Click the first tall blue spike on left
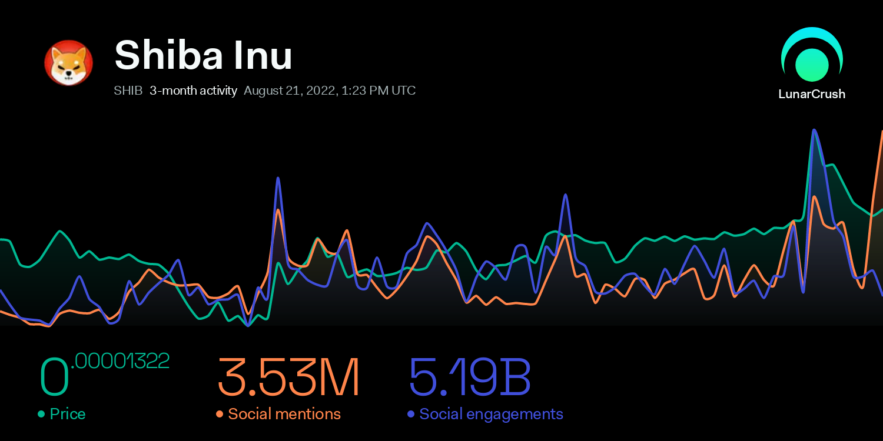Viewport: 883px width, 441px height. click(278, 179)
